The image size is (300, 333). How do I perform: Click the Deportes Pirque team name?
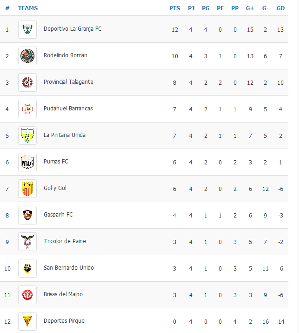[x=64, y=321]
